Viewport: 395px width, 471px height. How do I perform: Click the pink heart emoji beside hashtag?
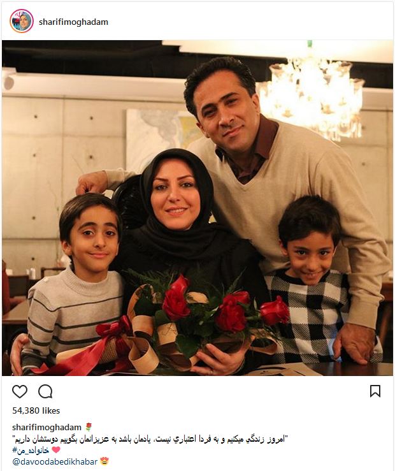[56, 450]
